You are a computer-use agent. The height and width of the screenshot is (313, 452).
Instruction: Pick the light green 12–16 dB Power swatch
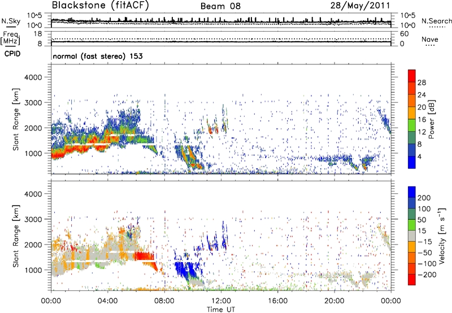412,125
